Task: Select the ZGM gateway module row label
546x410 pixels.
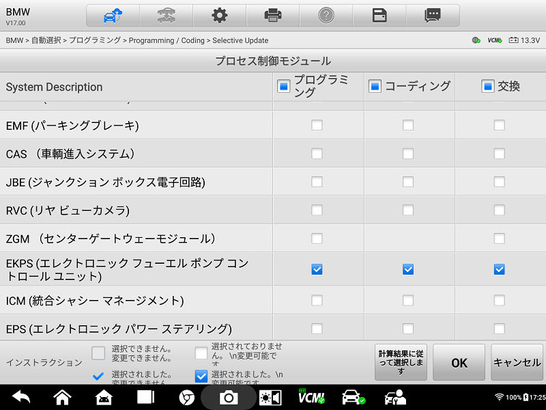Action: pyautogui.click(x=111, y=238)
